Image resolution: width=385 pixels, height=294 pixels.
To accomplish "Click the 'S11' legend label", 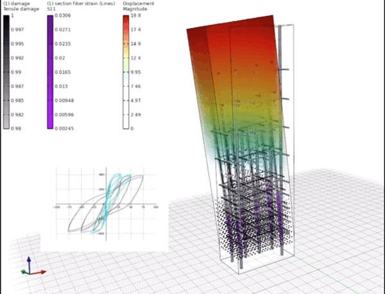I will [51, 9].
